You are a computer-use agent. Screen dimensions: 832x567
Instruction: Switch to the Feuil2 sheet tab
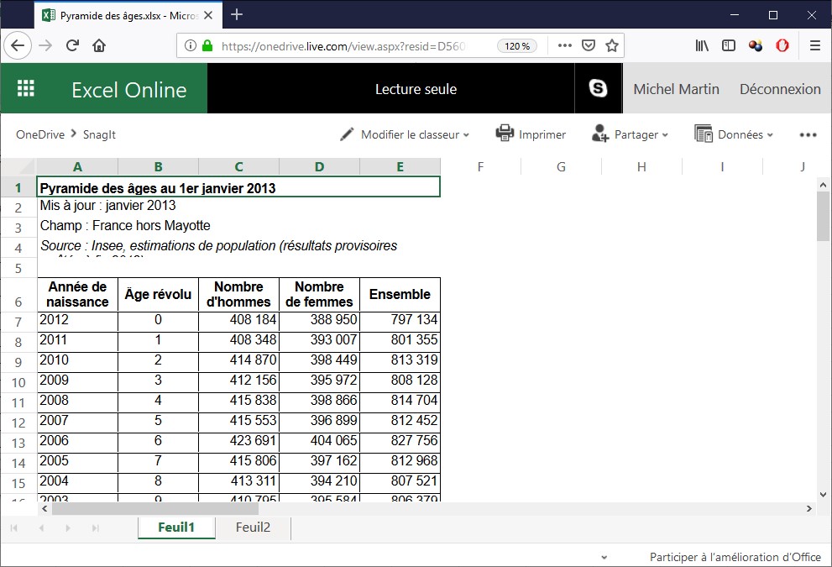[253, 528]
